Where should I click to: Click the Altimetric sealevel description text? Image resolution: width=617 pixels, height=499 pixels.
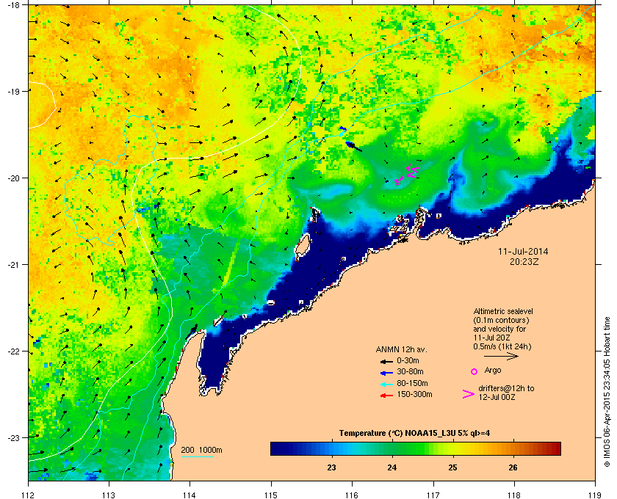pos(503,329)
